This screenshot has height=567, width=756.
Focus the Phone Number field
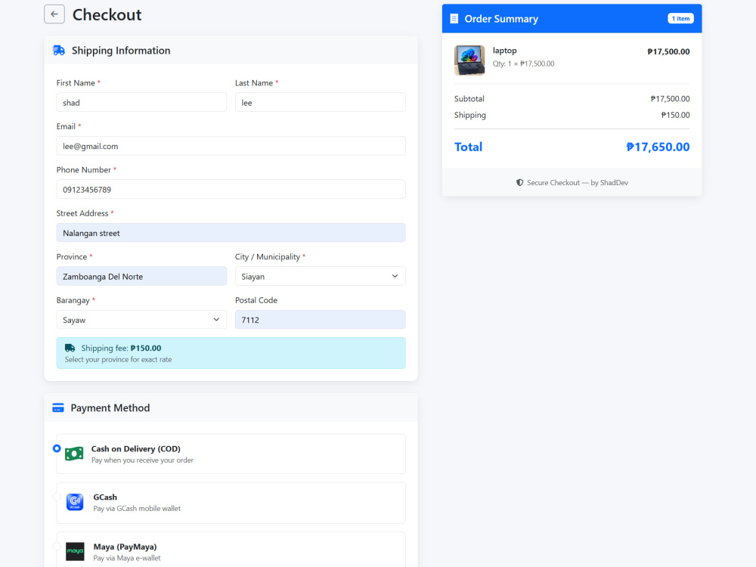(x=231, y=189)
